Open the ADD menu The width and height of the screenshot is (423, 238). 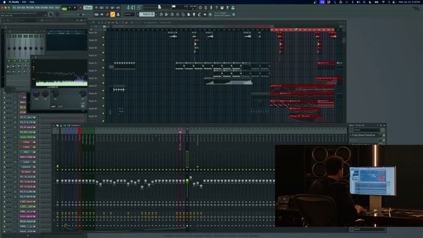pos(24,8)
